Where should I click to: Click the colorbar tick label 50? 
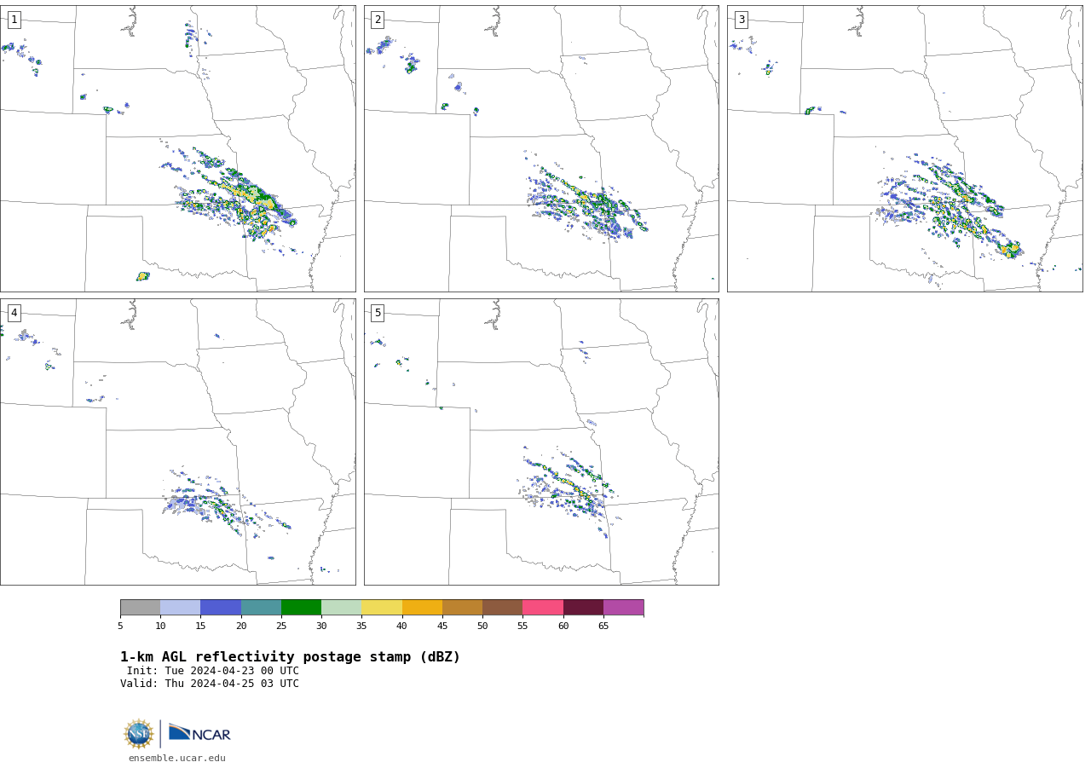pyautogui.click(x=482, y=627)
